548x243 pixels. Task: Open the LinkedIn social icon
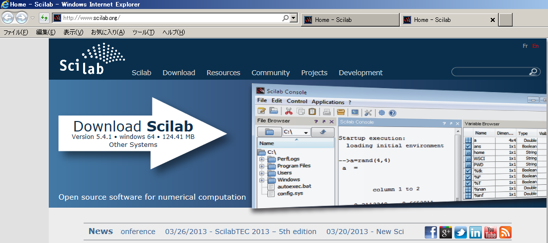click(476, 232)
